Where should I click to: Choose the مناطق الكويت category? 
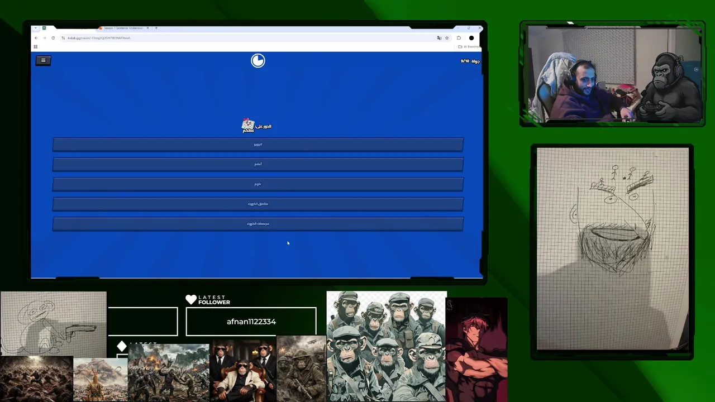point(258,204)
